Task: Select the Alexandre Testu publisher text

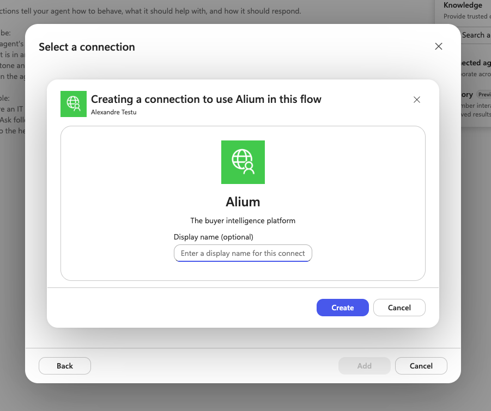Action: pyautogui.click(x=114, y=112)
